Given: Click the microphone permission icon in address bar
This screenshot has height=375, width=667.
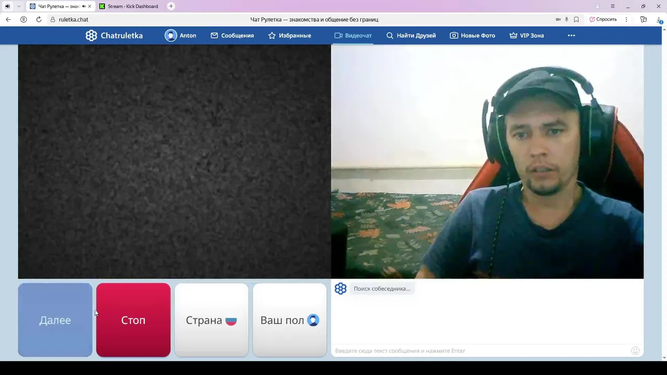Looking at the screenshot, I should point(566,19).
